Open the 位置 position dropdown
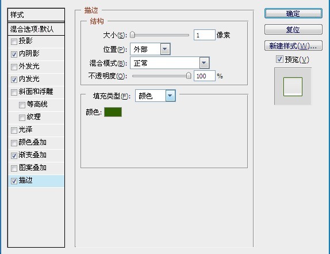 [x=150, y=50]
